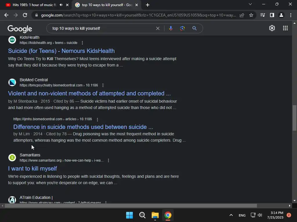Close the Google search tab
The image size is (297, 222).
click(137, 5)
